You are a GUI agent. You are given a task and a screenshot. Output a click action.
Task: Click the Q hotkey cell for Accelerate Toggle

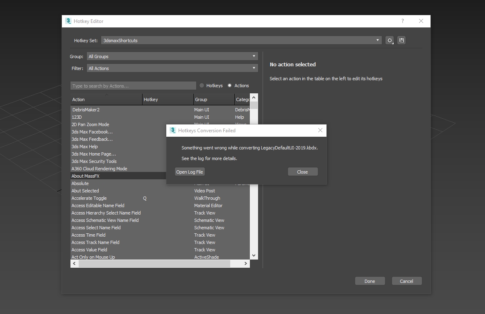pyautogui.click(x=145, y=199)
